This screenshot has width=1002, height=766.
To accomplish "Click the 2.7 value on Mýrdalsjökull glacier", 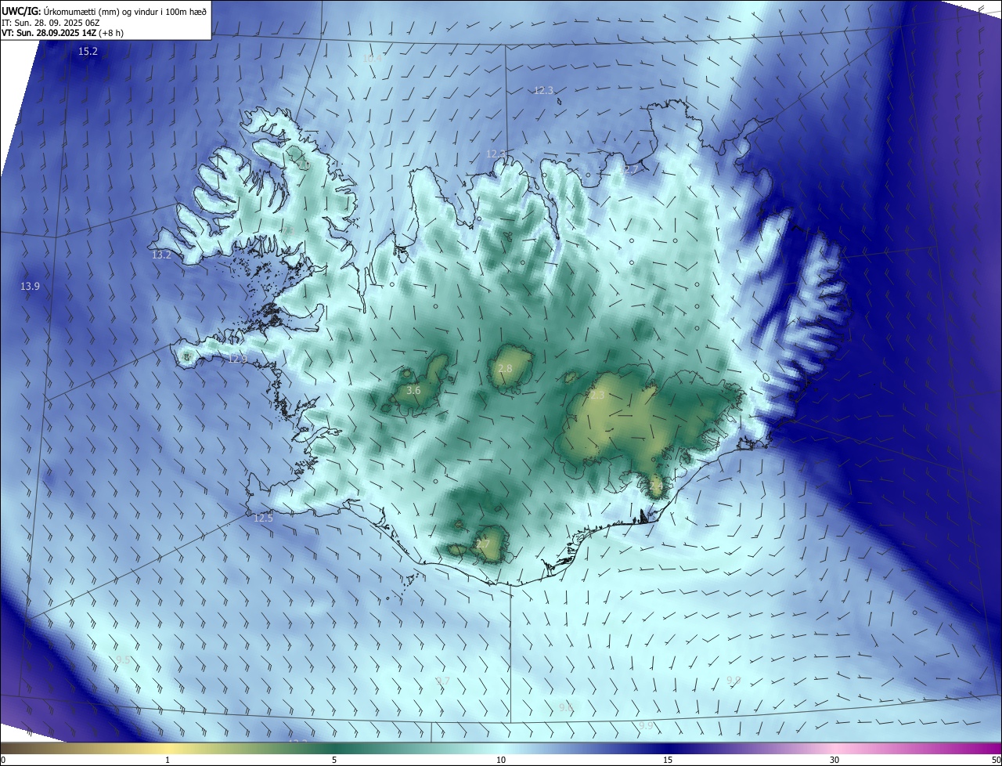I will pyautogui.click(x=483, y=544).
